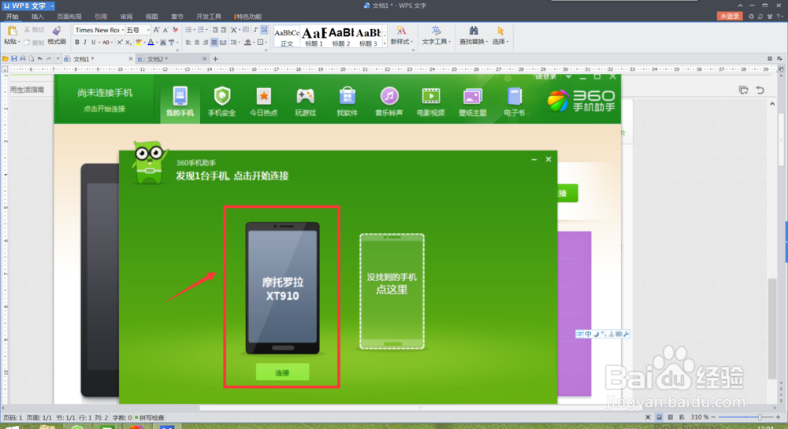Image resolution: width=788 pixels, height=429 pixels.
Task: Click the numbered list icon
Action: (x=202, y=30)
